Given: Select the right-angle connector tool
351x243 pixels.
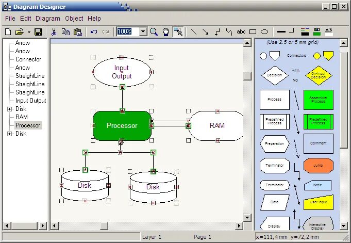Looking at the screenshot, I should point(218,32).
